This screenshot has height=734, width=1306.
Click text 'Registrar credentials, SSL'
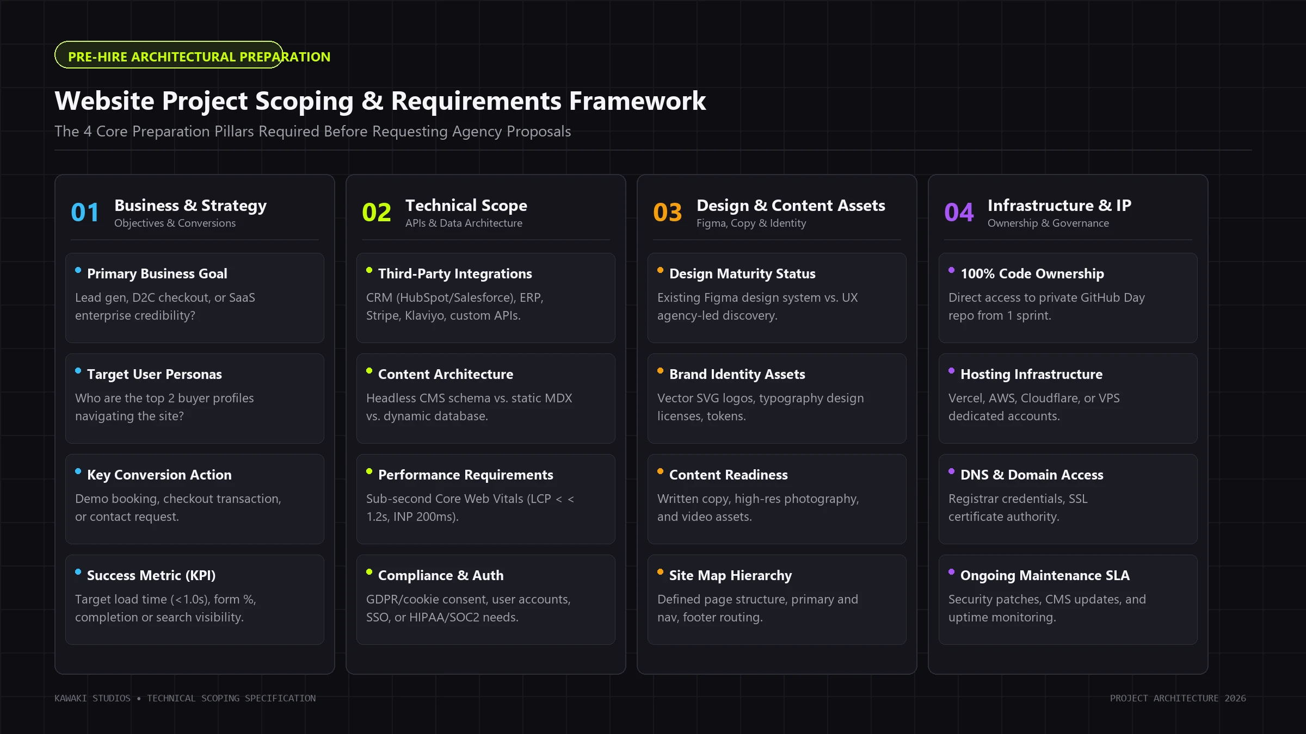coord(1018,499)
